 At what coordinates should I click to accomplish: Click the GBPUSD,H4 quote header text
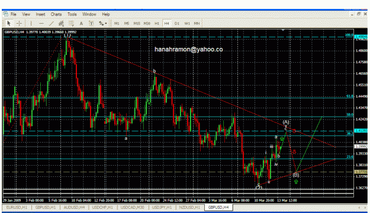pyautogui.click(x=40, y=32)
